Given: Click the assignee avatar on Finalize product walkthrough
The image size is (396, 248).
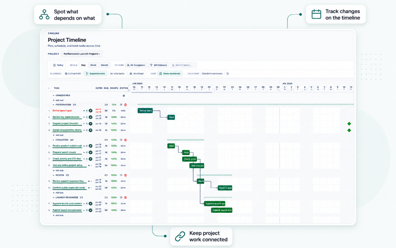Looking at the screenshot, I should pyautogui.click(x=90, y=146).
